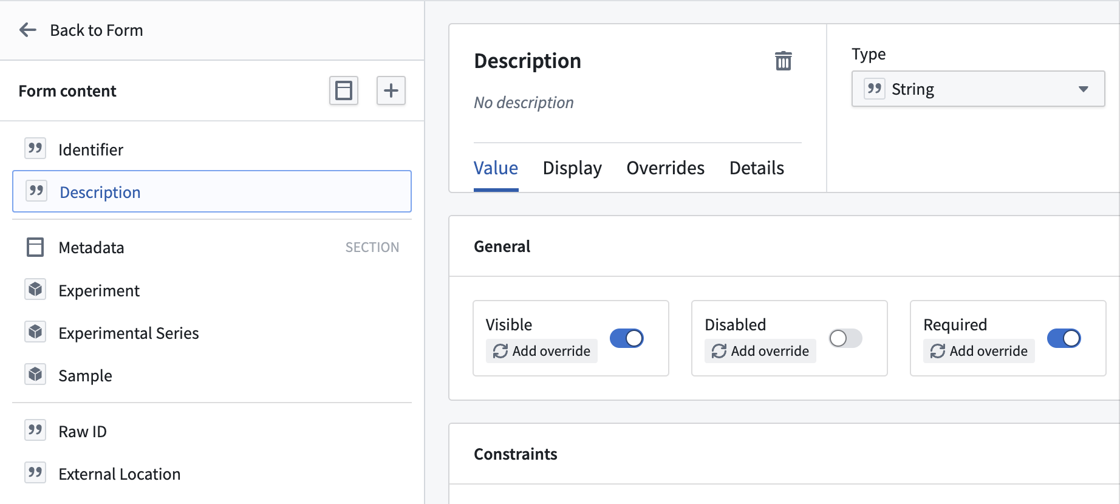Image resolution: width=1120 pixels, height=504 pixels.
Task: Select the Experiment field
Action: pos(212,290)
